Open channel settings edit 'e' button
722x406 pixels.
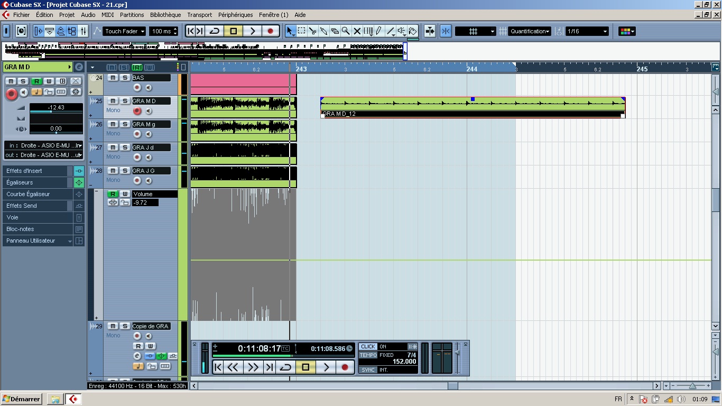pos(79,67)
